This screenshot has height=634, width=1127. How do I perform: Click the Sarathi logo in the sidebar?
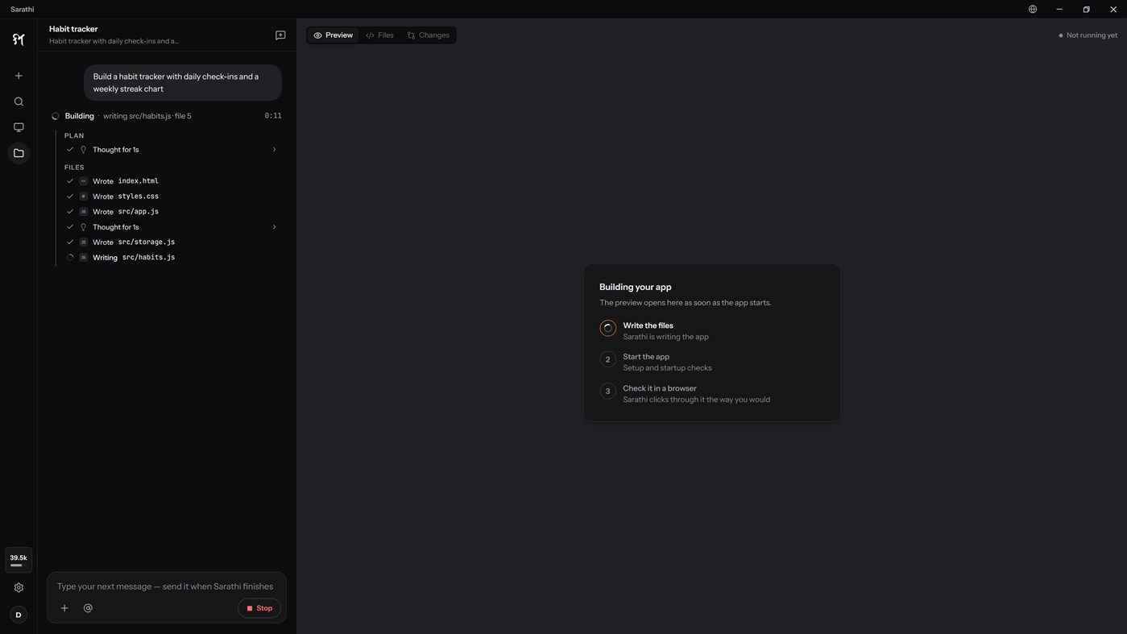pos(19,39)
